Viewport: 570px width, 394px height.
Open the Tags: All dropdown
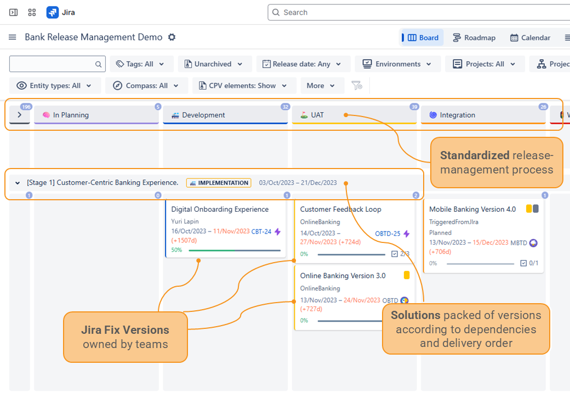click(x=141, y=64)
